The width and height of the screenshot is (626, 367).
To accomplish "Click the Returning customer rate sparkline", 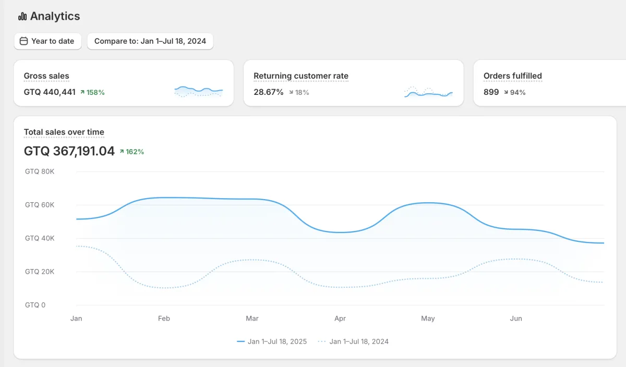I will coord(428,92).
